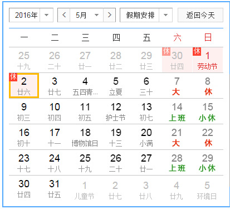The width and height of the screenshot is (230, 209).
Task: Select day 4 五四青年节
Action: click(85, 86)
